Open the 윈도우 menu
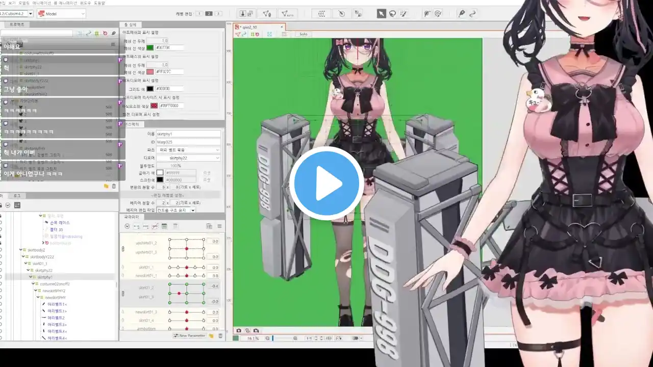Image resolution: width=653 pixels, height=367 pixels. (85, 3)
